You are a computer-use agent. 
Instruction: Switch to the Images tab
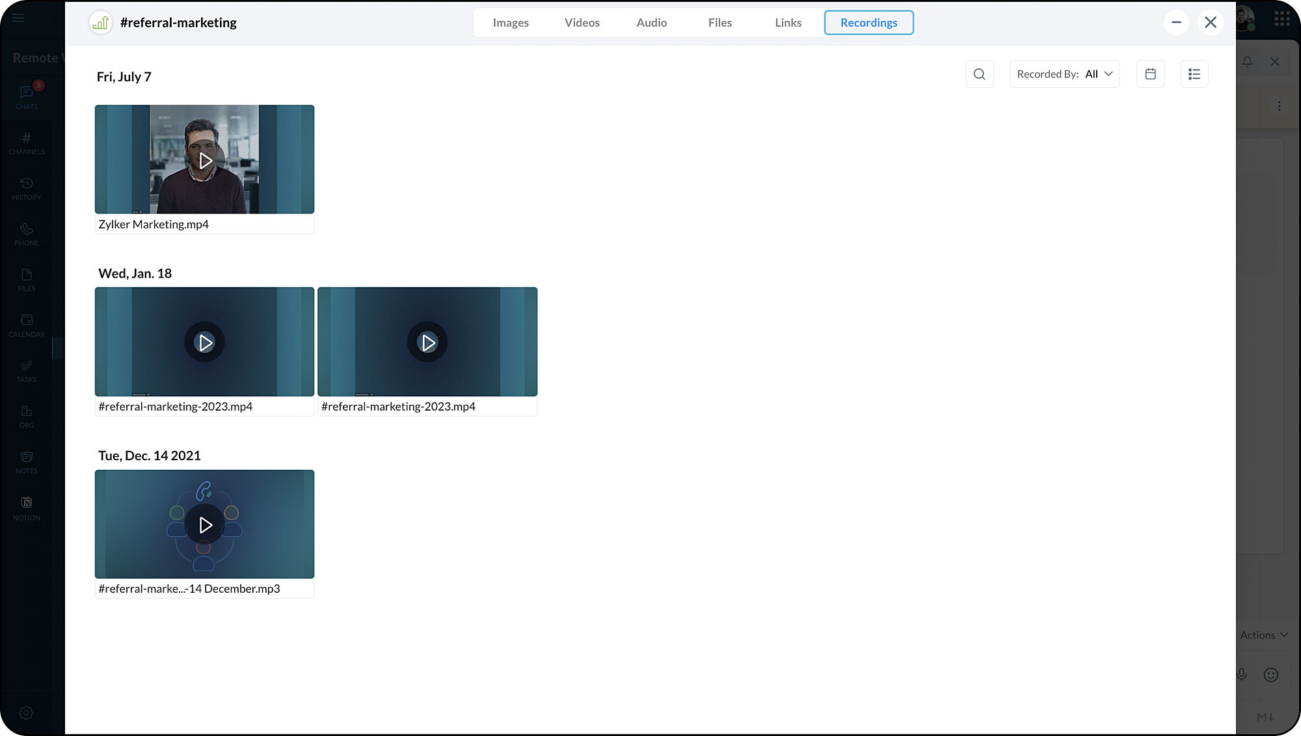tap(511, 23)
